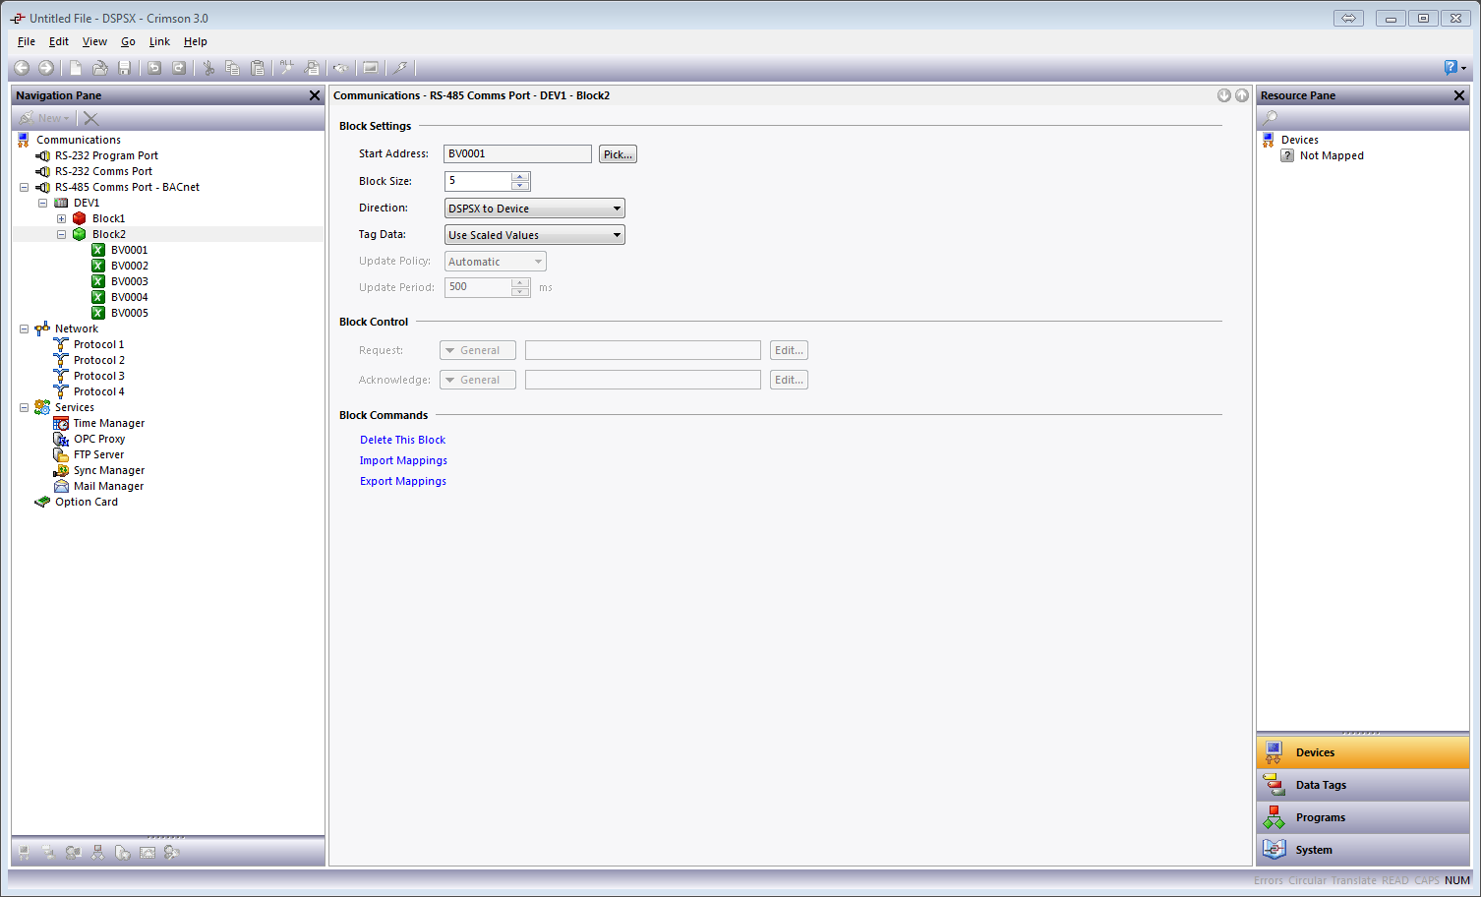1481x897 pixels.
Task: Click the Export Mappings link
Action: 403,481
